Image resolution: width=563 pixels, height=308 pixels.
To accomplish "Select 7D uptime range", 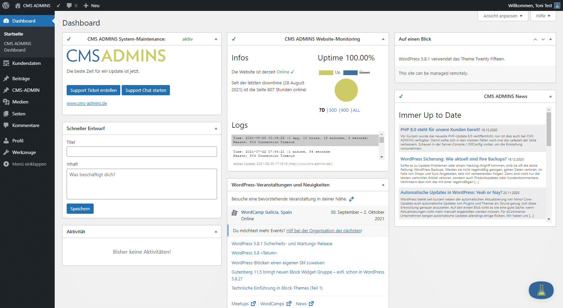I will tap(322, 110).
